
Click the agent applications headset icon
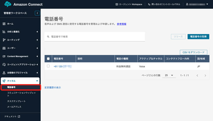[4, 65]
